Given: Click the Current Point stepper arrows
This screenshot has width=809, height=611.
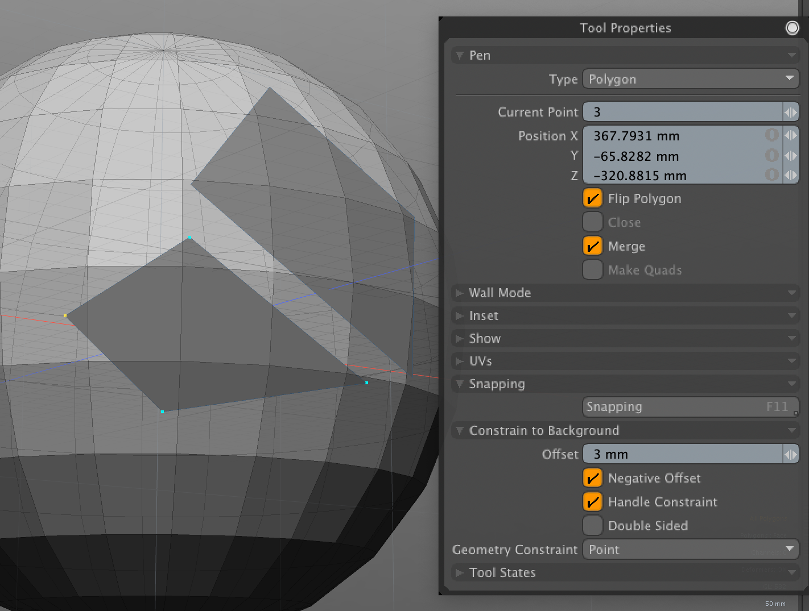Looking at the screenshot, I should coord(791,112).
